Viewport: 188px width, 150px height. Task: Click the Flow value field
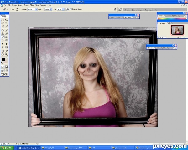(60, 9)
